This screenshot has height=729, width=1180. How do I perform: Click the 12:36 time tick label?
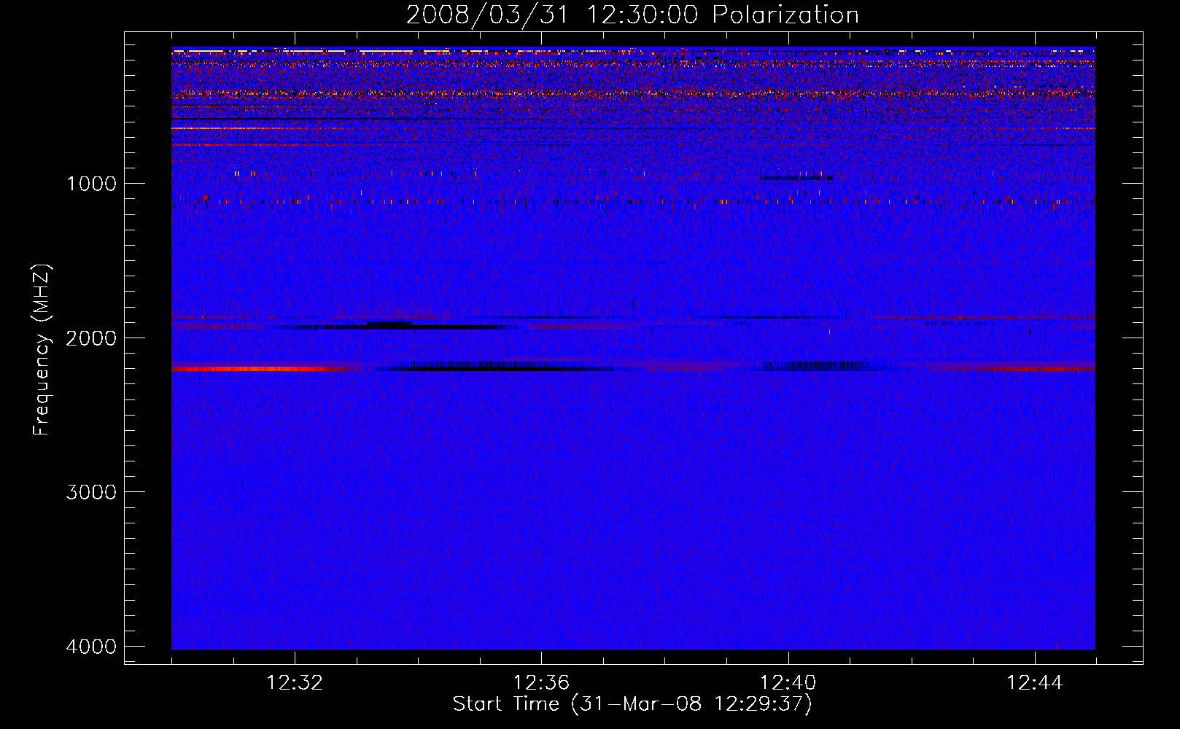[541, 683]
